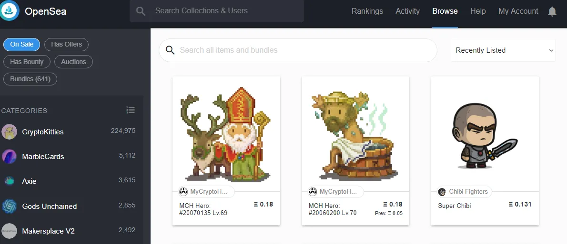
Task: Click the Gods Unchained swirl icon
Action: click(x=9, y=206)
